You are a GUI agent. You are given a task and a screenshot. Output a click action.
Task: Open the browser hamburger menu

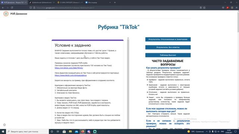click(236, 7)
